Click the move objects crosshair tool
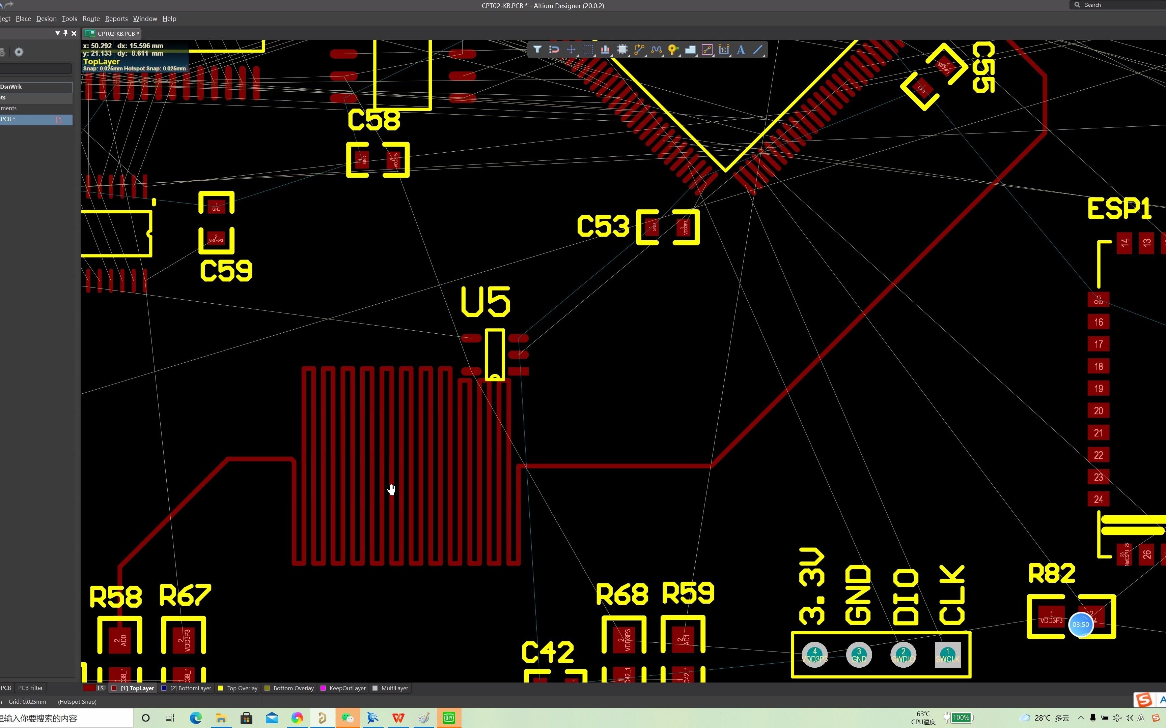This screenshot has height=728, width=1166. coord(571,49)
